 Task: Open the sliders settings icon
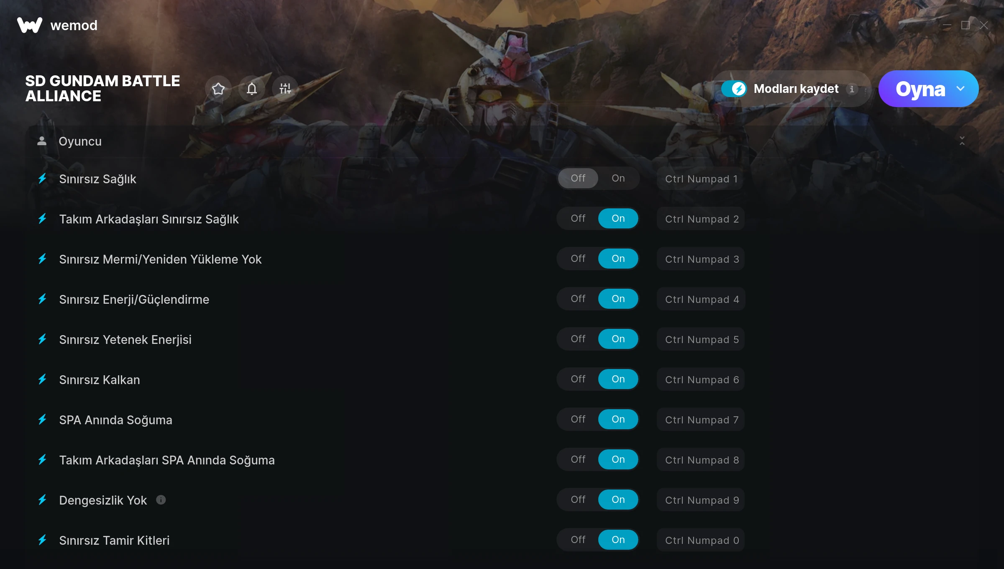(x=285, y=89)
